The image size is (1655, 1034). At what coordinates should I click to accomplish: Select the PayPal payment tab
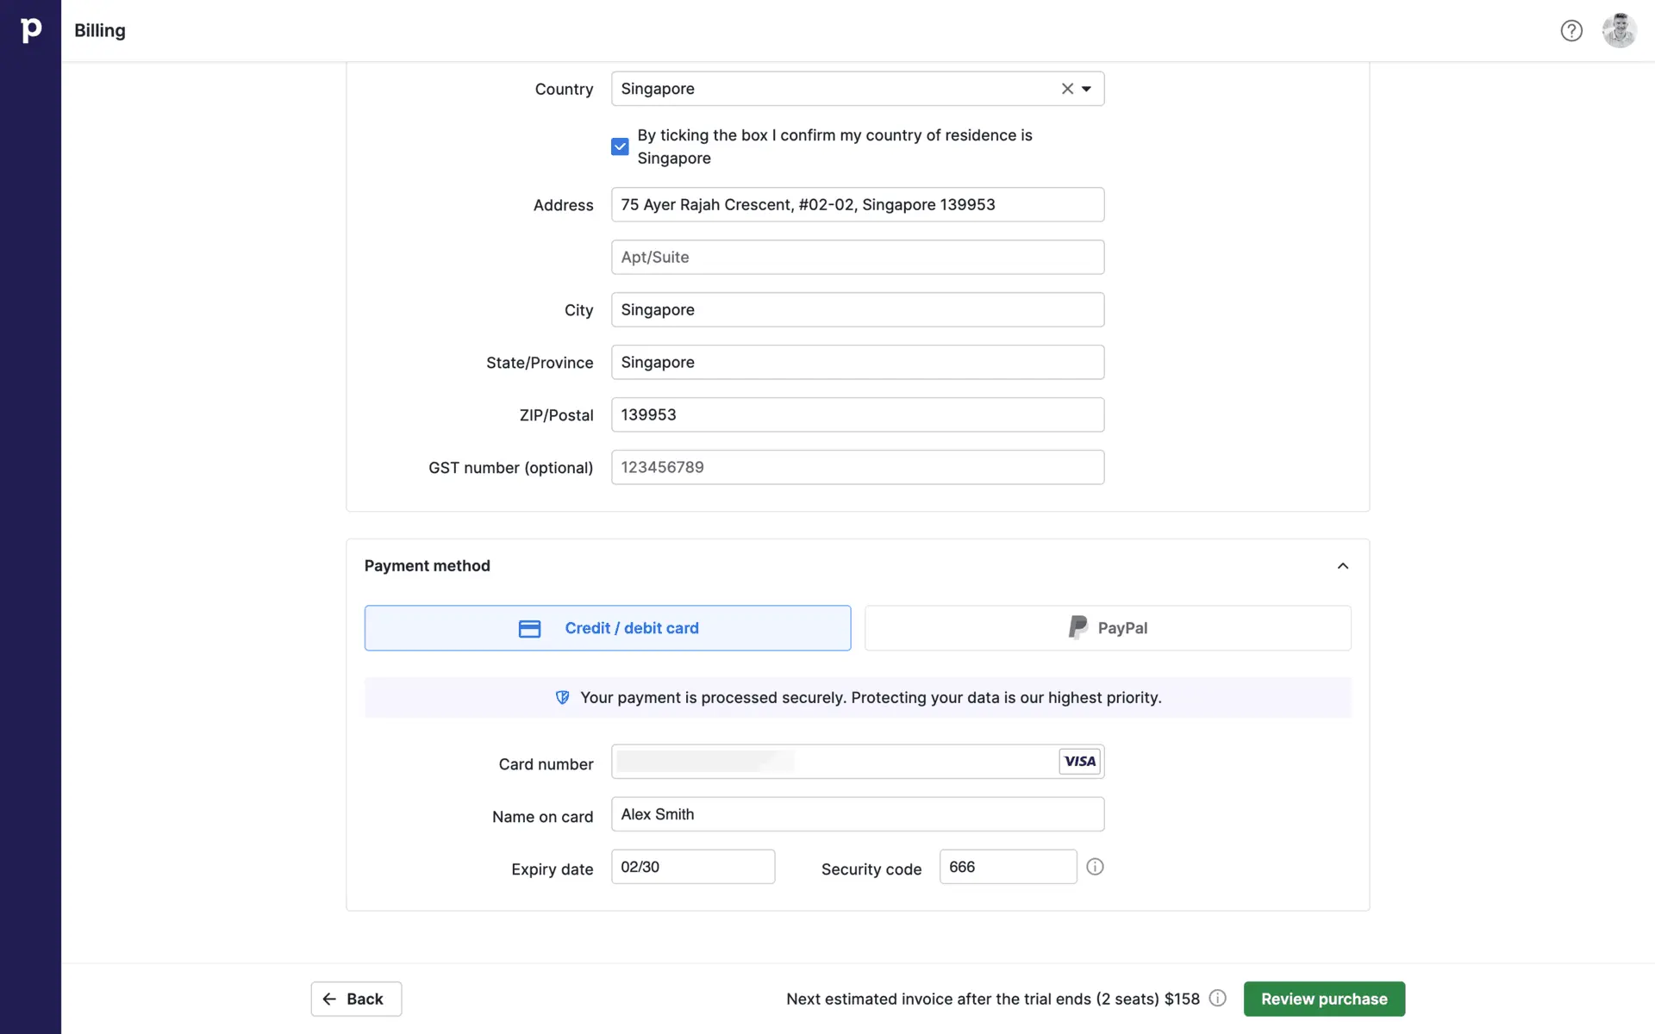1107,628
